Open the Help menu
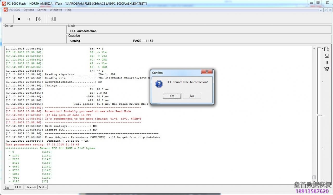The image size is (333, 195). 68,10
